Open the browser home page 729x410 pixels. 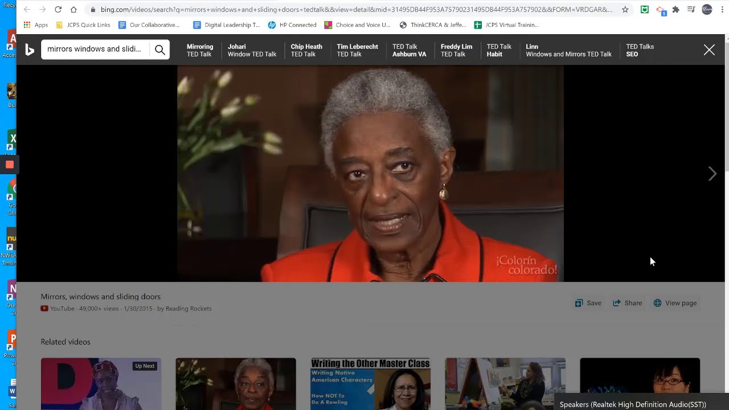(73, 10)
